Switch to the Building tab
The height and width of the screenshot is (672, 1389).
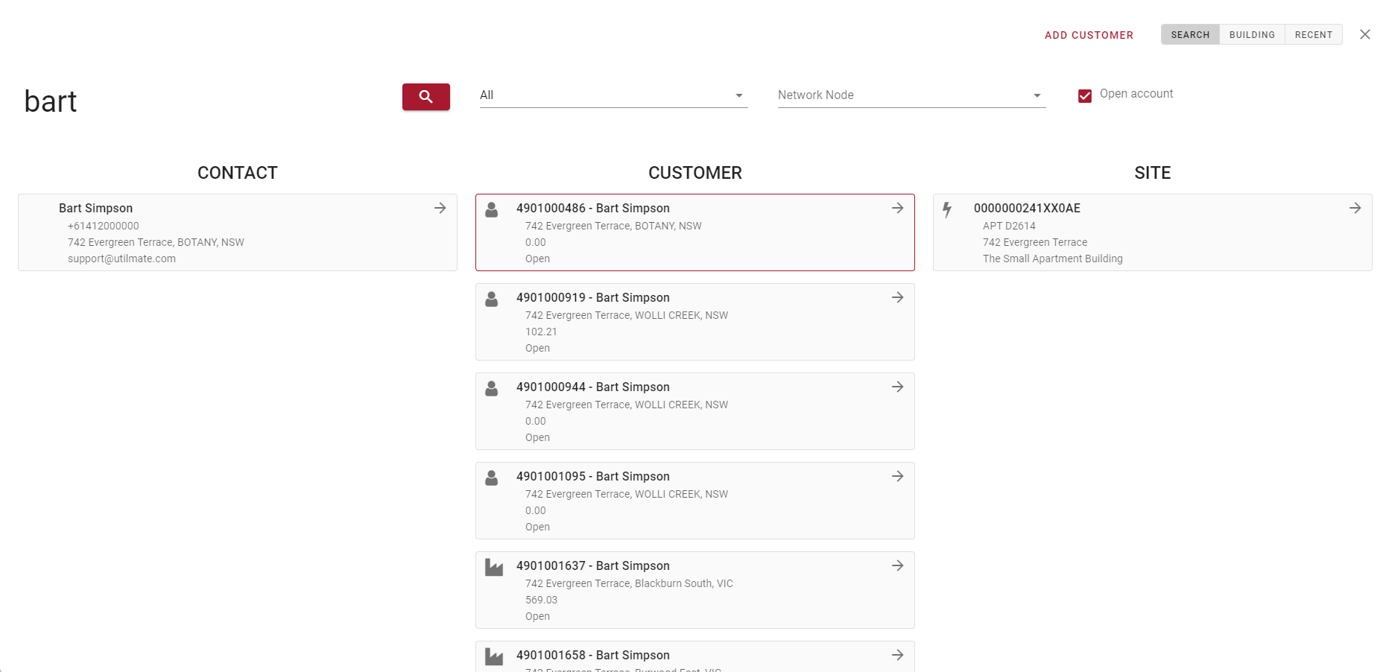click(x=1252, y=34)
